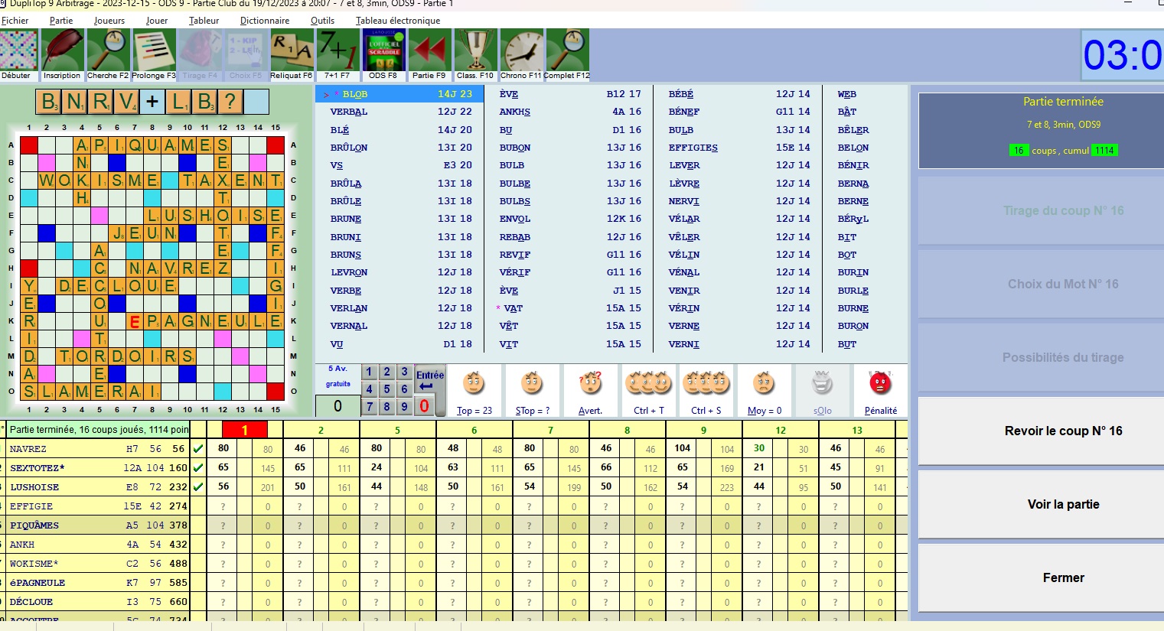This screenshot has height=631, width=1164.
Task: Click the Reliquat F6 tiles icon
Action: point(292,50)
